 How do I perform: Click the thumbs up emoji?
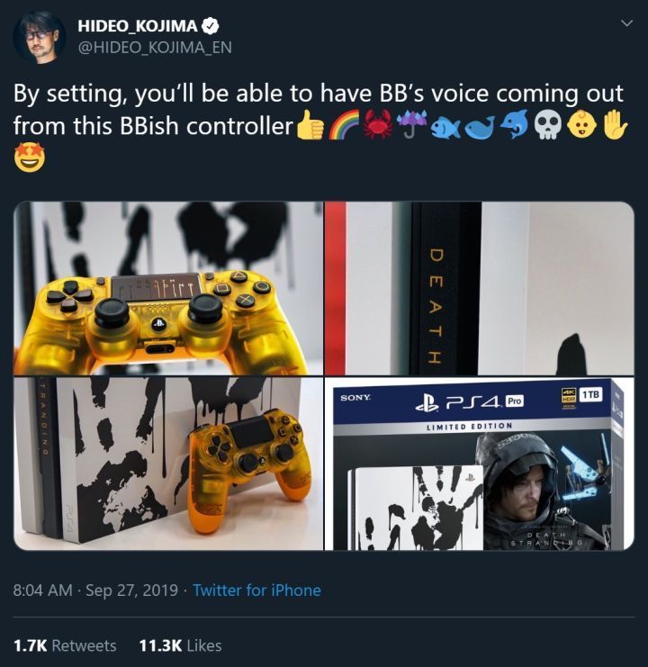click(310, 125)
